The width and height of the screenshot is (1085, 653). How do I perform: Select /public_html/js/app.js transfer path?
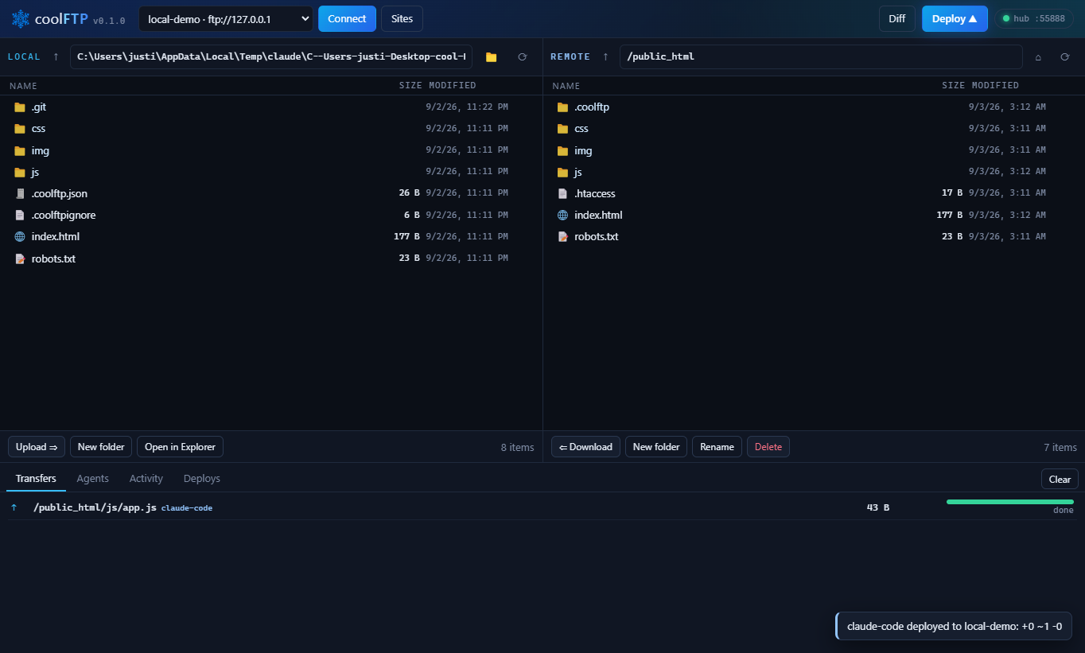click(95, 507)
